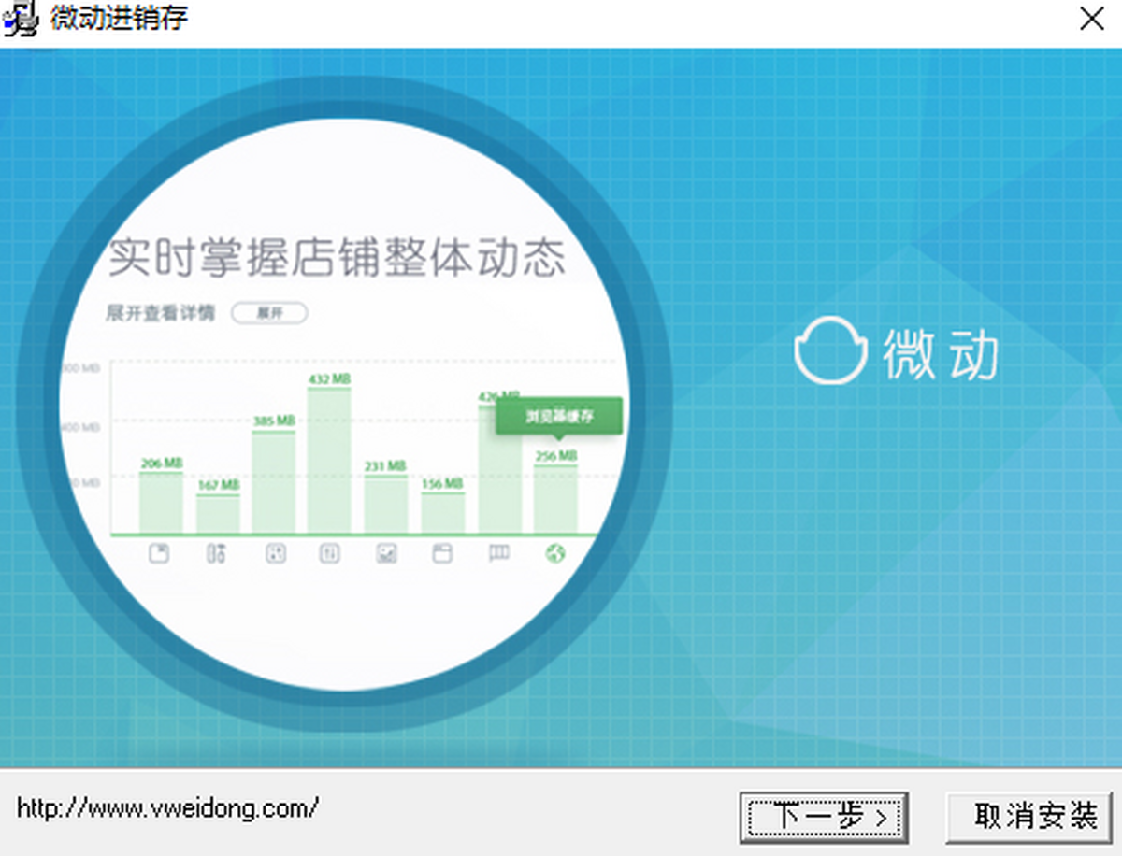Click the green globe icon under chart
Image resolution: width=1122 pixels, height=856 pixels.
point(555,553)
